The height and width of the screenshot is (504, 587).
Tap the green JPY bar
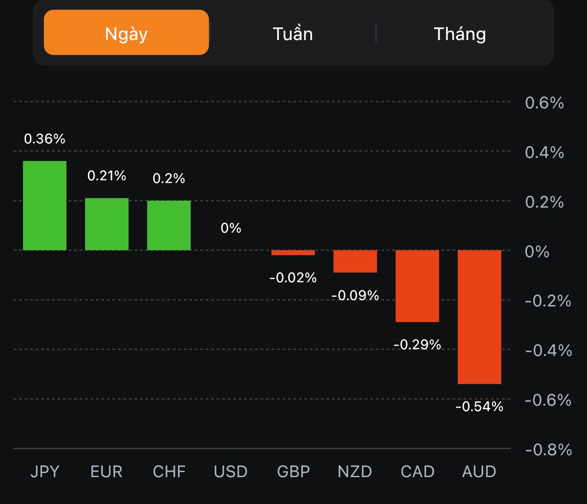[x=45, y=205]
